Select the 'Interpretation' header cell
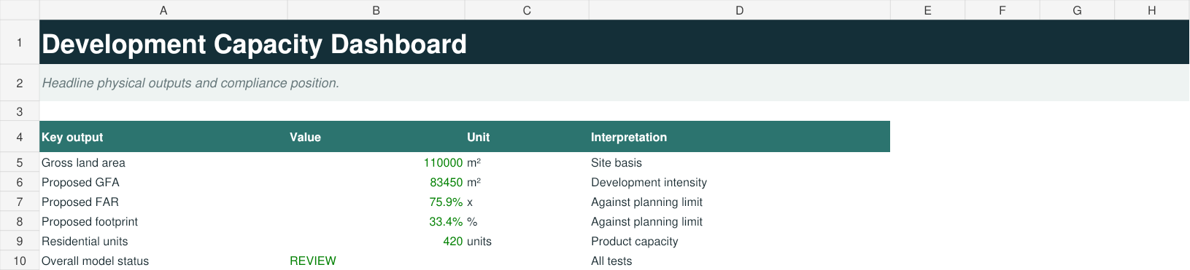Viewport: 1190px width, 270px height. tap(739, 137)
